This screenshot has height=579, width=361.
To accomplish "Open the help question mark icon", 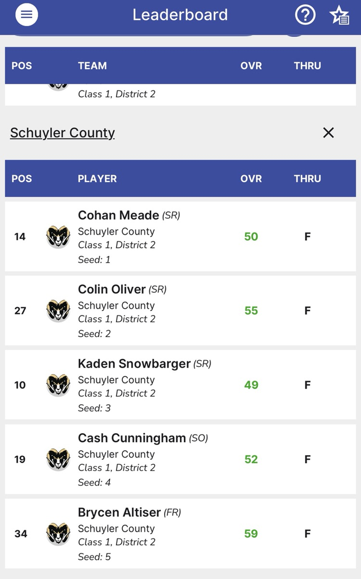I will (305, 15).
